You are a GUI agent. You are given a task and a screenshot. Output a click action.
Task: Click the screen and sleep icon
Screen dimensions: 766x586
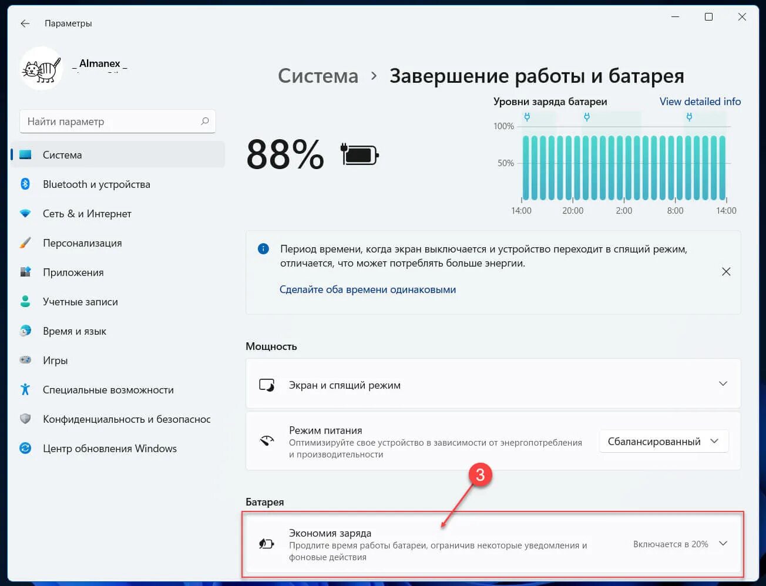tap(267, 385)
